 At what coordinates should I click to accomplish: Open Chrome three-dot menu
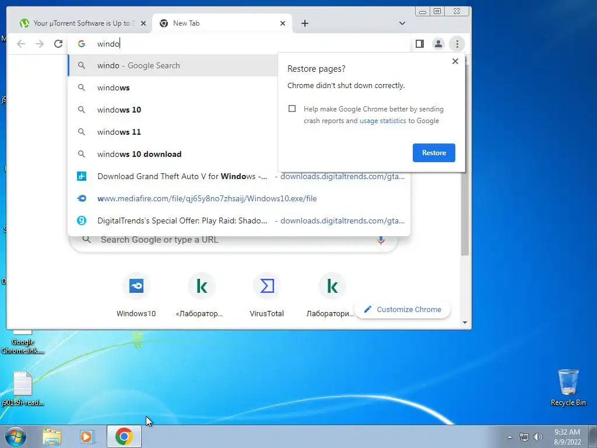[457, 44]
